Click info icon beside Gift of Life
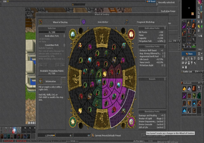Viewport: 204px width, 143px height. point(165,127)
